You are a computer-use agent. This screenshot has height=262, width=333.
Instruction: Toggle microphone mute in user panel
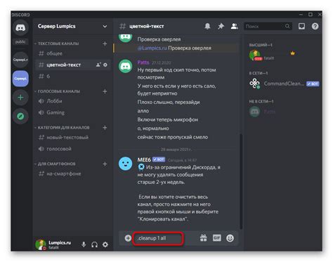coord(84,244)
